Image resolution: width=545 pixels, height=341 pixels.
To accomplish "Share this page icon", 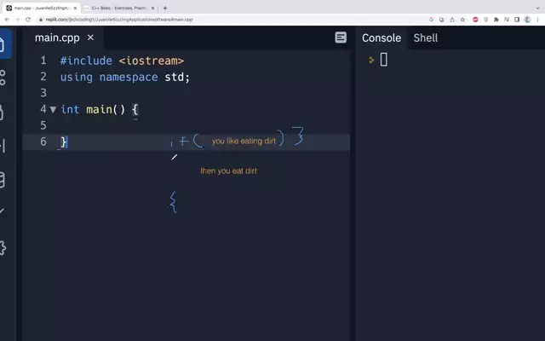I will point(452,20).
